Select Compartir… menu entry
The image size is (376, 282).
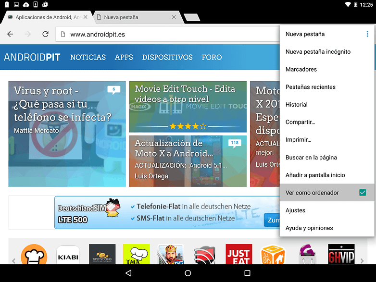click(x=327, y=122)
